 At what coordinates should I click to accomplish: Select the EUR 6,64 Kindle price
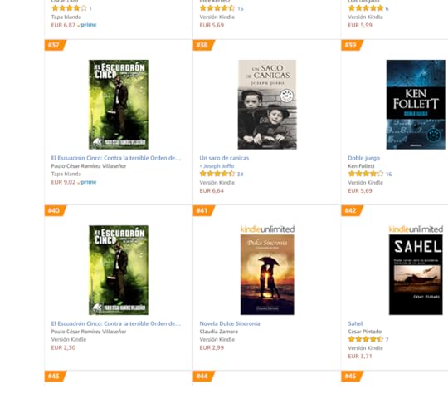[212, 190]
